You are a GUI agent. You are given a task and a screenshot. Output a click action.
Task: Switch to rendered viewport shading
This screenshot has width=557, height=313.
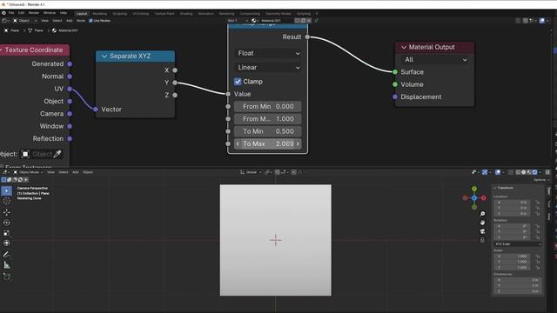pos(534,172)
